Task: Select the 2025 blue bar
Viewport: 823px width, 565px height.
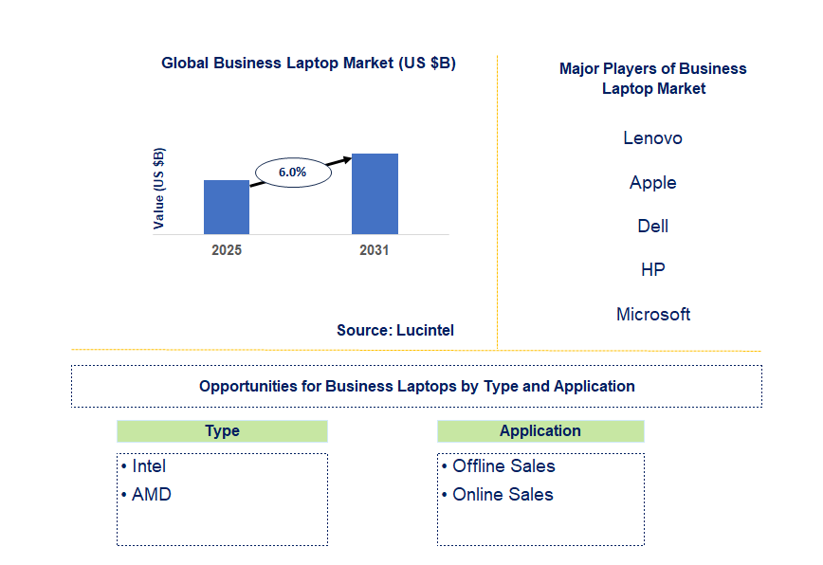Action: click(x=227, y=208)
